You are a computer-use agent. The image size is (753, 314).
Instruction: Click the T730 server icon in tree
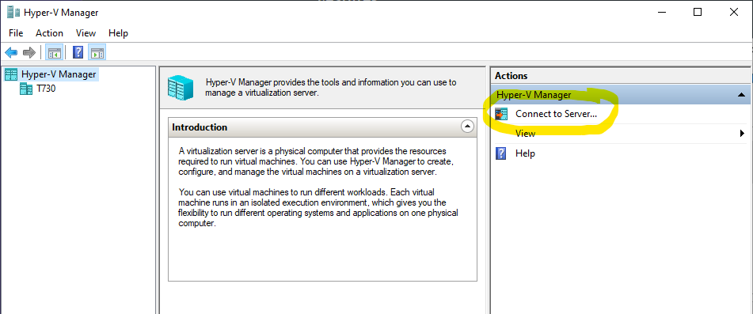(26, 89)
